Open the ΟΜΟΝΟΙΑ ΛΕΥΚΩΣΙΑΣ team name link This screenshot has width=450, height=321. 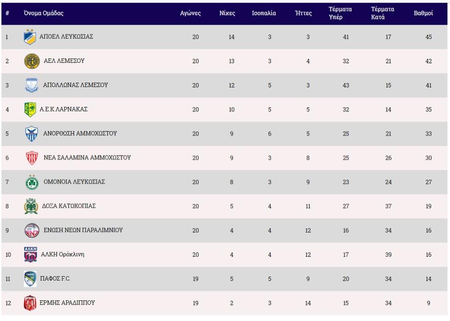[74, 182]
